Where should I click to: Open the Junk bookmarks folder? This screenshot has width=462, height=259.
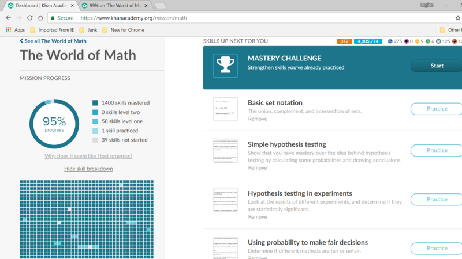pos(87,30)
